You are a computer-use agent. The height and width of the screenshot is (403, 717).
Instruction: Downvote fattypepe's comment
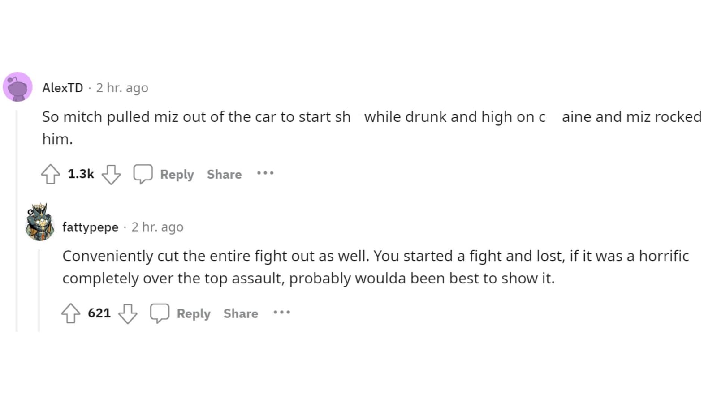128,313
